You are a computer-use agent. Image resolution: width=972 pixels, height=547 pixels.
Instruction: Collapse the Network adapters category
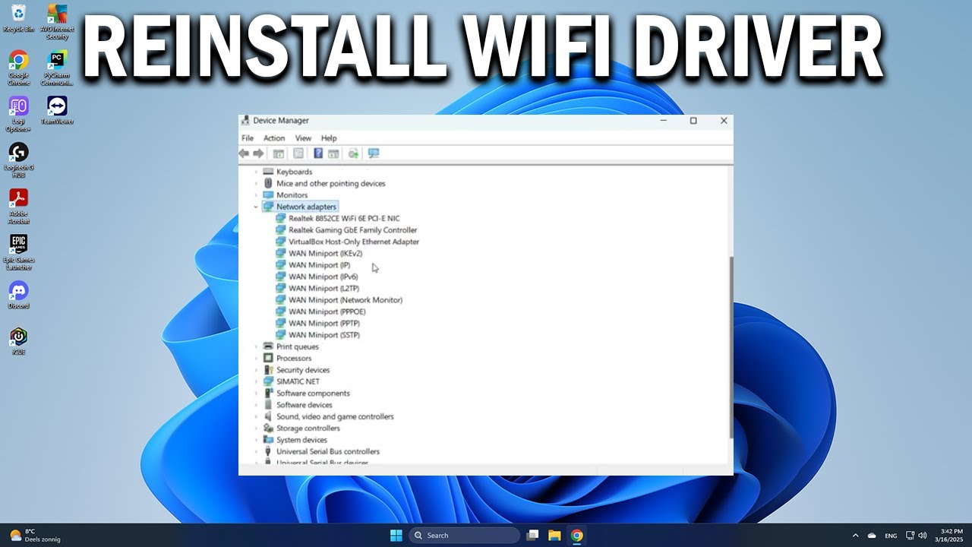pos(256,207)
